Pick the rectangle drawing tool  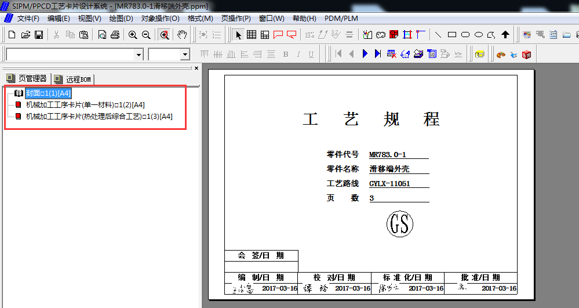click(x=452, y=35)
